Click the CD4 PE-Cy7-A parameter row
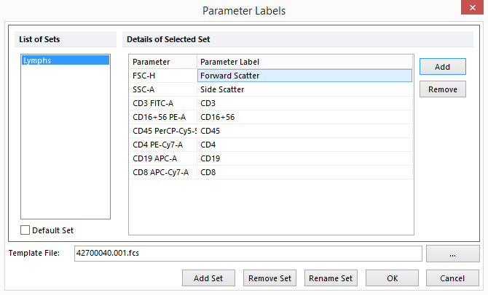 click(x=162, y=145)
